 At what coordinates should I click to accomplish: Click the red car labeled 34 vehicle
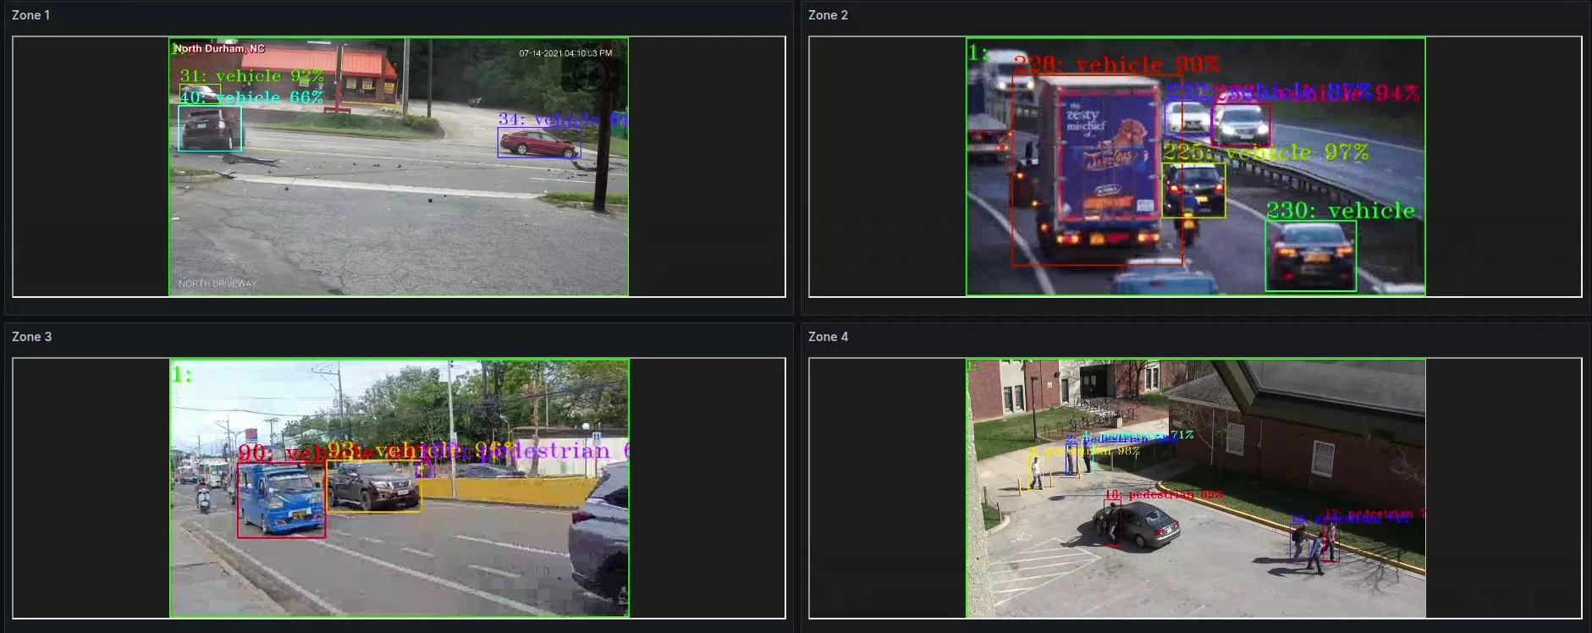tap(538, 143)
